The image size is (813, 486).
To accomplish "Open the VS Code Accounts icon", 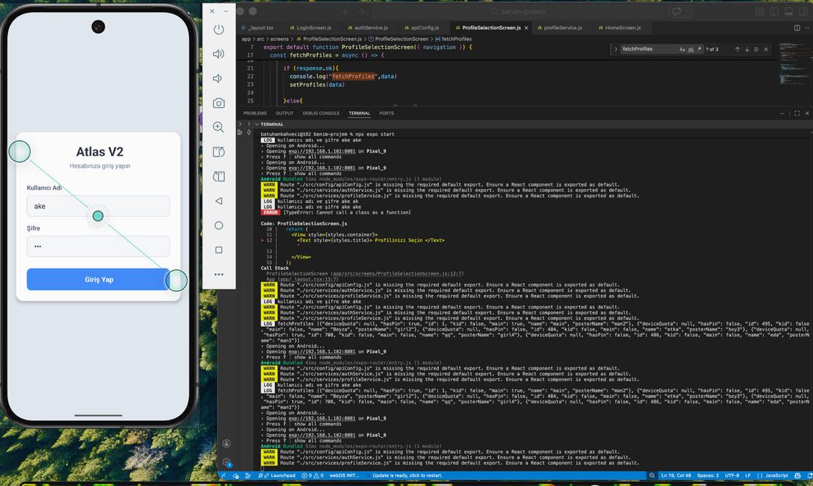I will pyautogui.click(x=226, y=443).
